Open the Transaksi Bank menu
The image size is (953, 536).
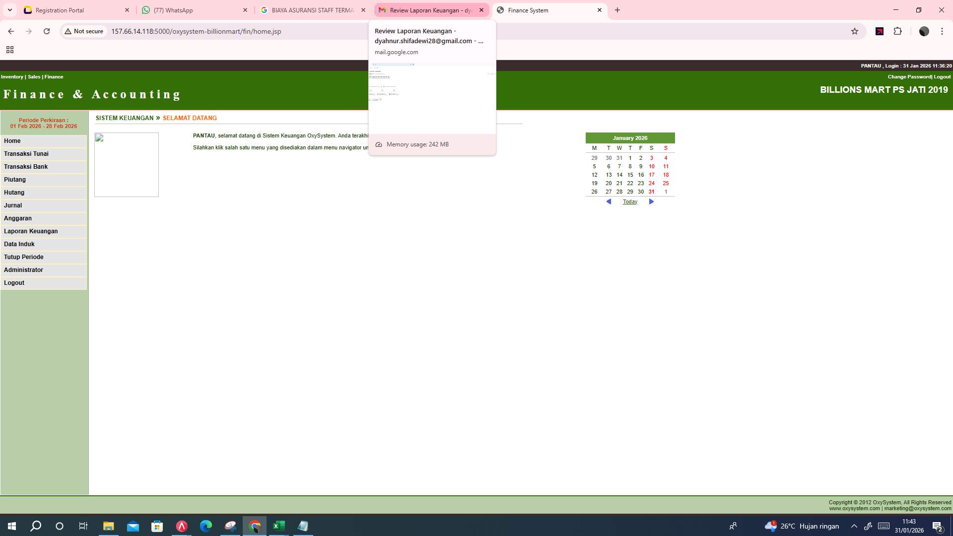[x=26, y=166]
